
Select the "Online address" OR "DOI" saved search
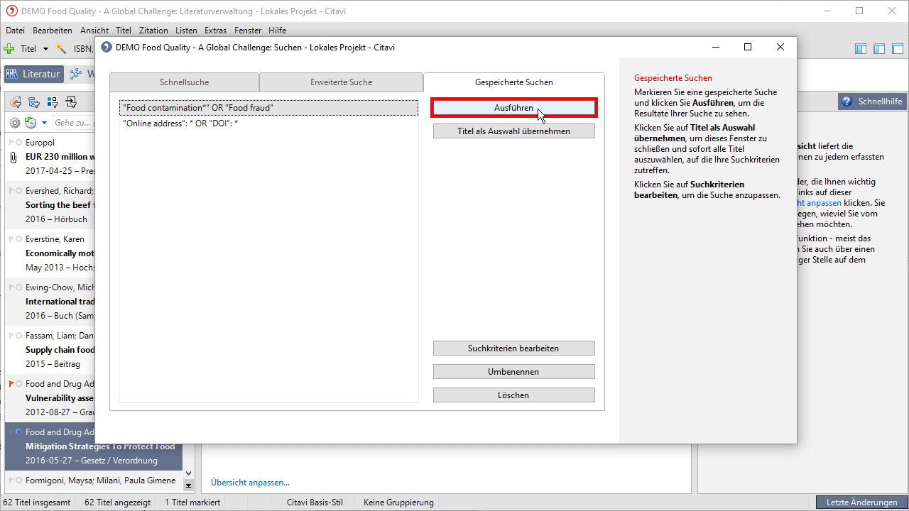tap(180, 123)
